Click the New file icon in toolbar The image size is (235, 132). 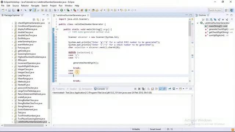(3, 10)
